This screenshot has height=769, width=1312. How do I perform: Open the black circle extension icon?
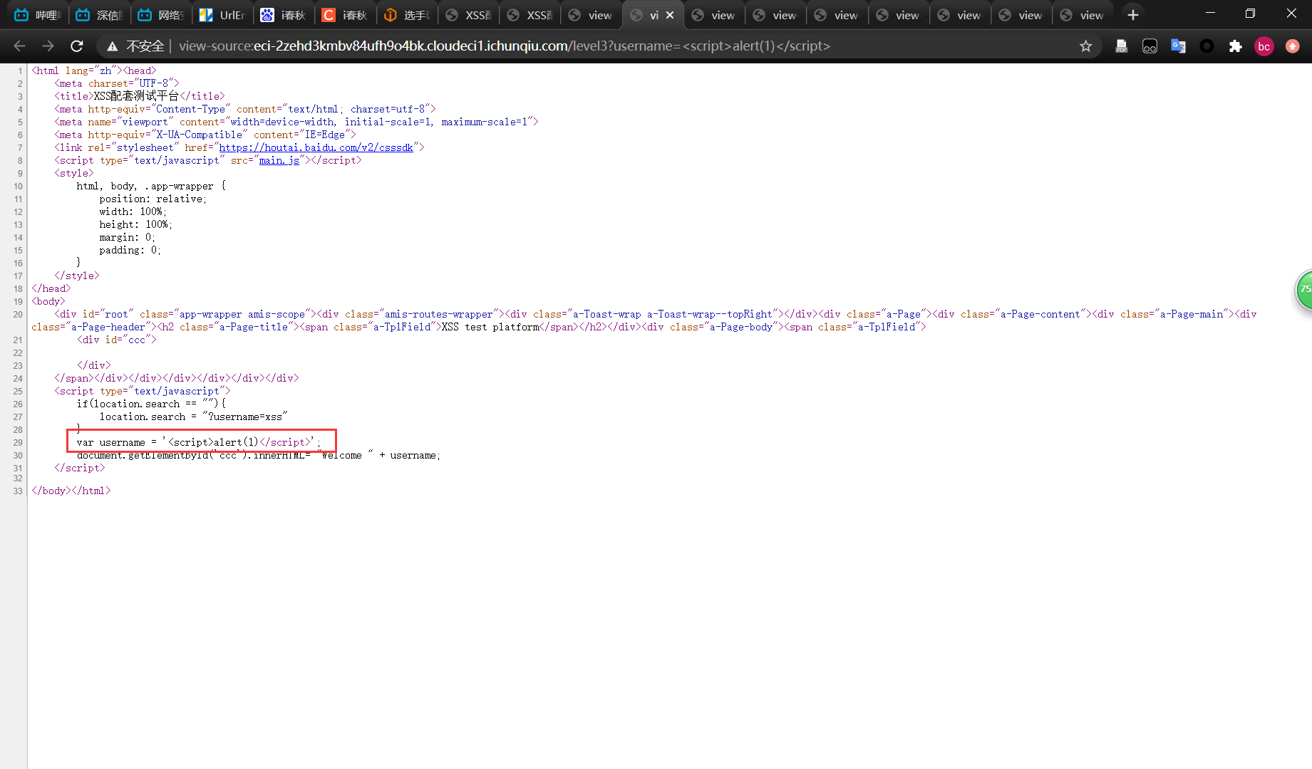click(x=1207, y=46)
